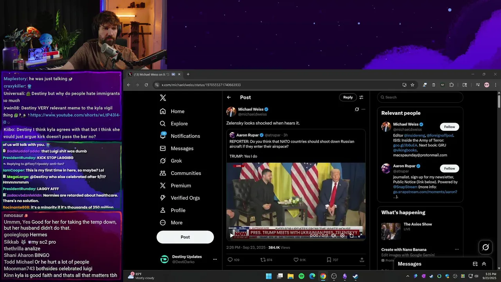Click the Chrome address bar URL
This screenshot has width=501, height=282.
click(x=201, y=85)
